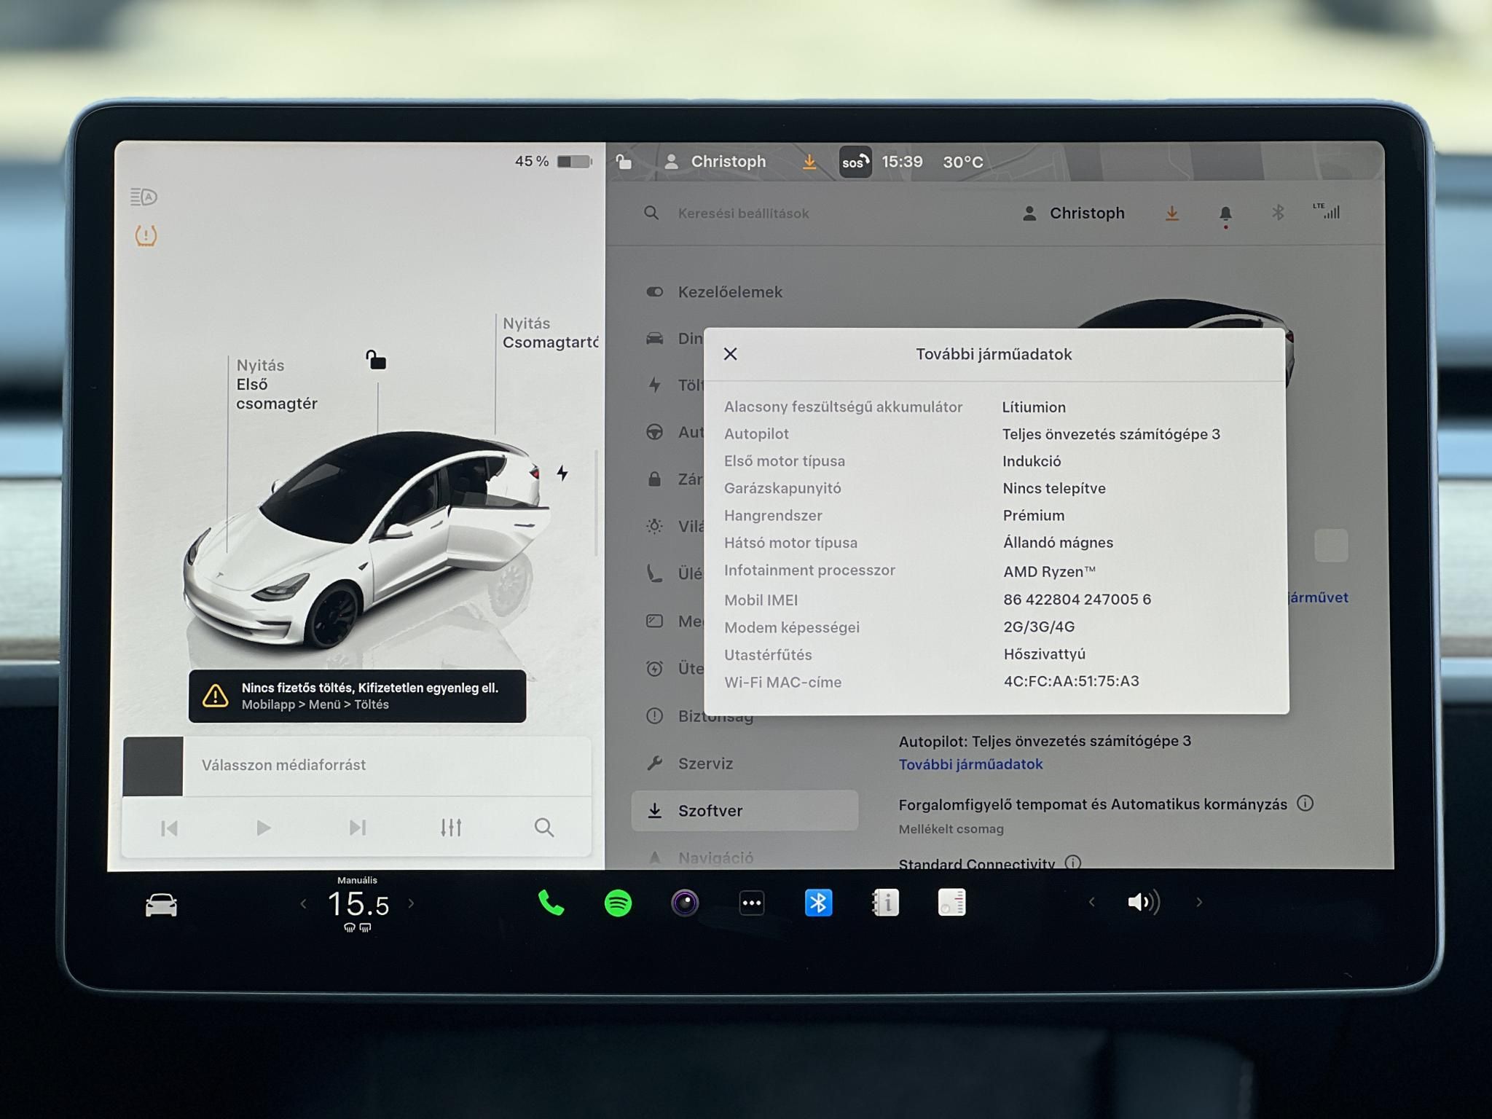This screenshot has width=1492, height=1119.
Task: Tap the battery 45 % indicator
Action: tap(553, 161)
